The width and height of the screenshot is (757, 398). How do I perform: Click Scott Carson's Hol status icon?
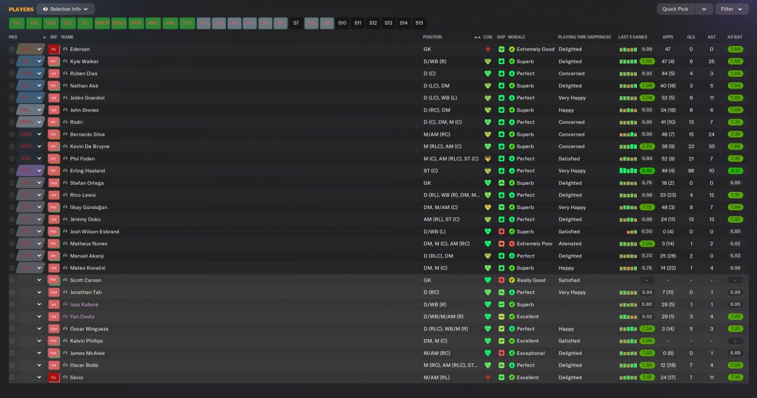pos(54,280)
